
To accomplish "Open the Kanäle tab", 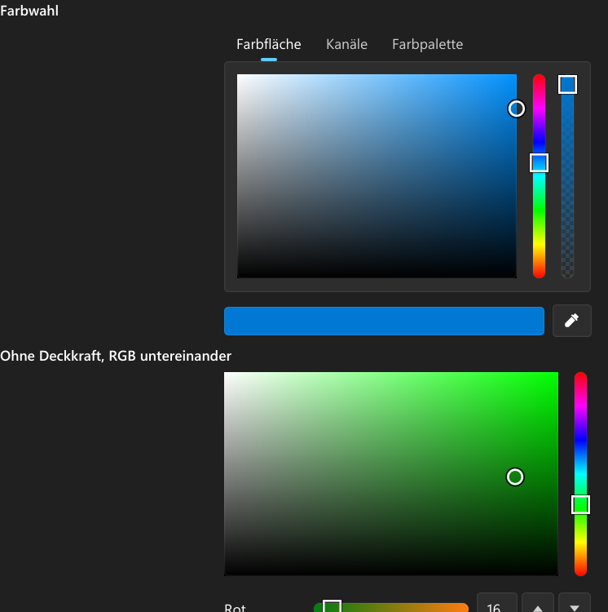I will tap(346, 45).
